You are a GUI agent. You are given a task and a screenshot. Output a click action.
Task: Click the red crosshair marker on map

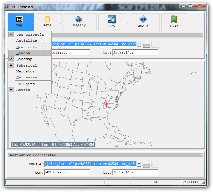click(107, 105)
